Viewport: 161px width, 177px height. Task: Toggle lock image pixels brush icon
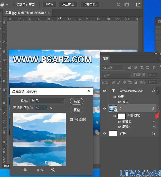click(x=119, y=82)
